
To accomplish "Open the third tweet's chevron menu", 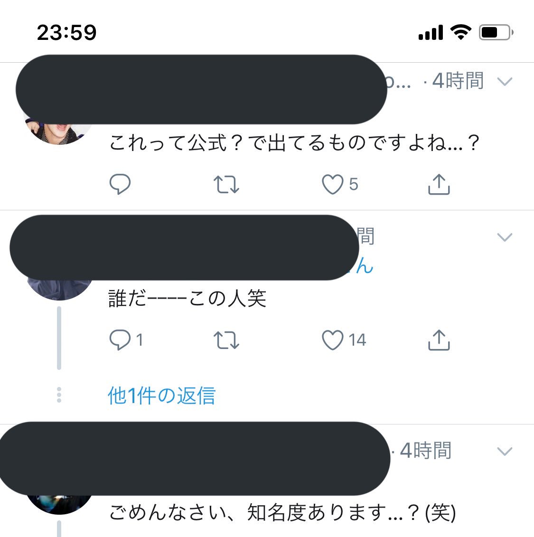I will [505, 452].
